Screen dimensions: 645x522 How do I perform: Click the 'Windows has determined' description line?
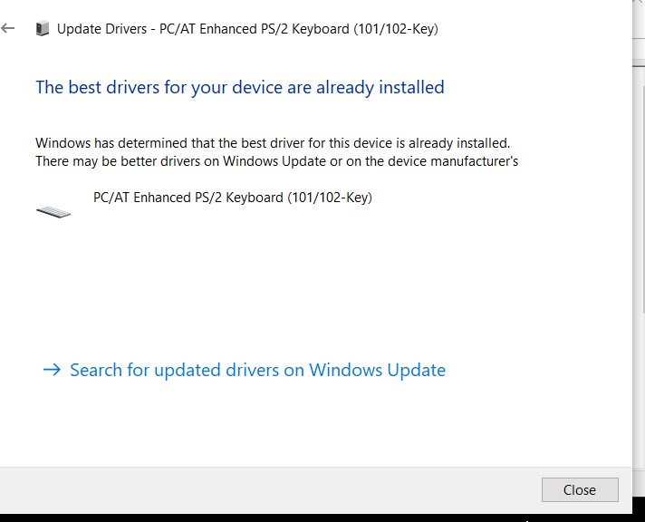coord(273,143)
